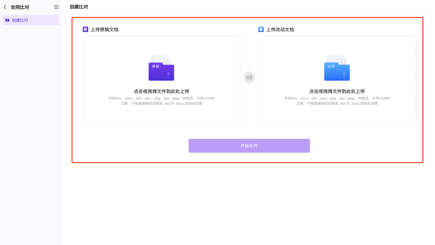Click the purple document icon beside 上传原稿文档
Viewport: 435px width, 245px height.
coord(85,29)
